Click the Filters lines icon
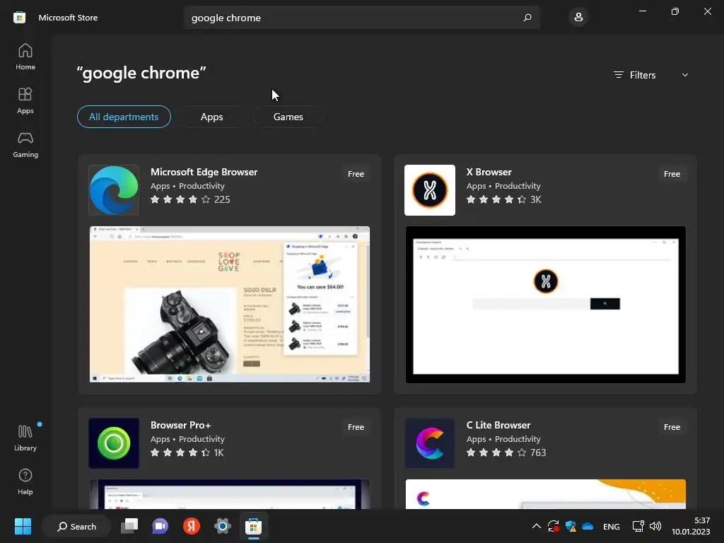Viewport: 724px width, 543px height. coord(618,75)
